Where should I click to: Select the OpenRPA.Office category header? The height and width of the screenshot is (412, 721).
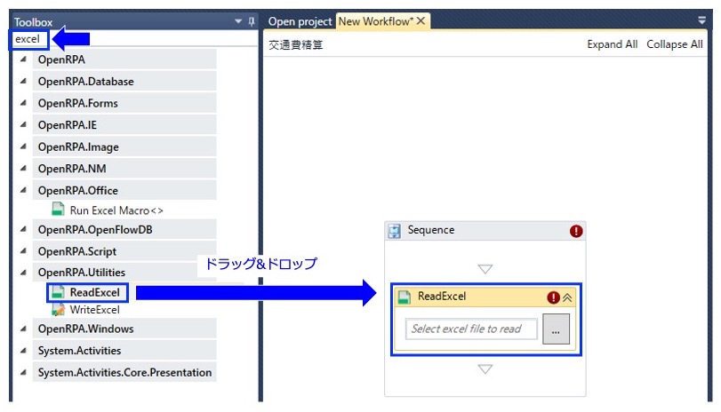(x=124, y=190)
